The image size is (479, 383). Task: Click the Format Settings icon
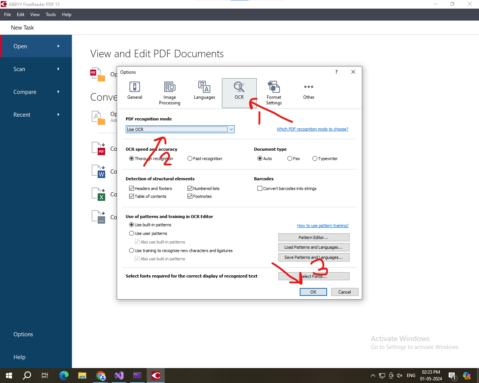[x=274, y=87]
